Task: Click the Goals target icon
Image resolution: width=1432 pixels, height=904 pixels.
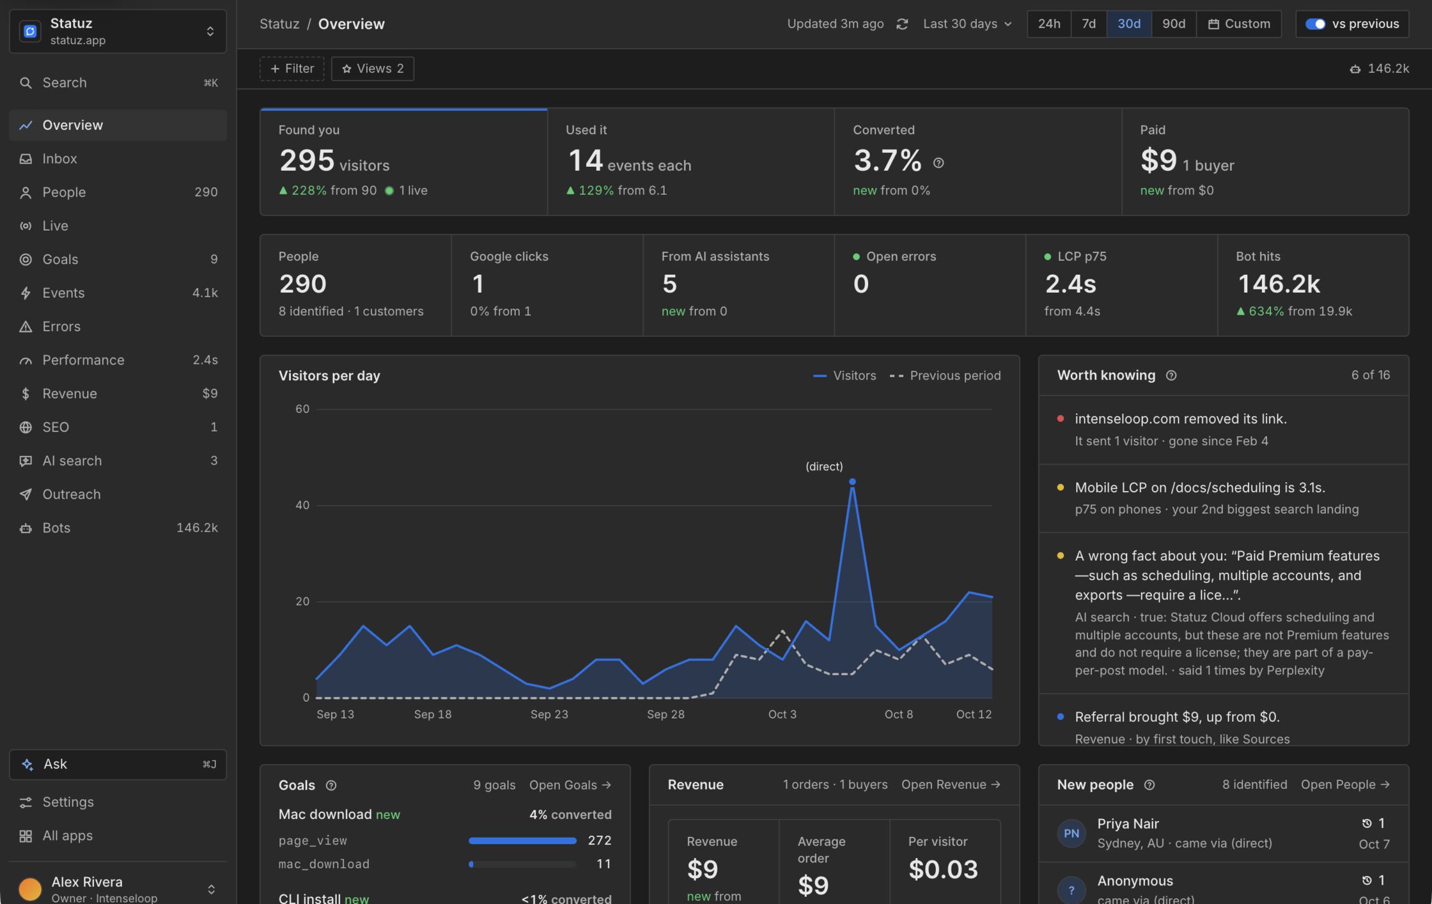Action: [x=26, y=260]
